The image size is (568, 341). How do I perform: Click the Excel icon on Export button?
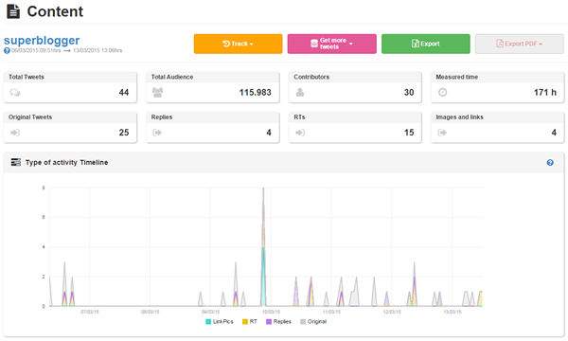[x=416, y=44]
